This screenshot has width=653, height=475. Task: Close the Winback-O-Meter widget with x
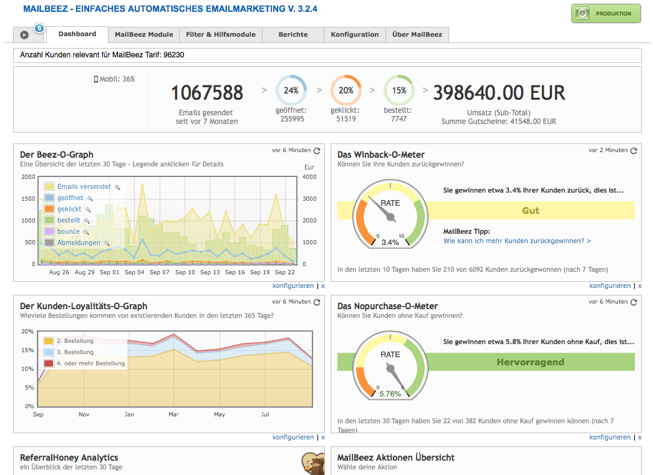640,285
